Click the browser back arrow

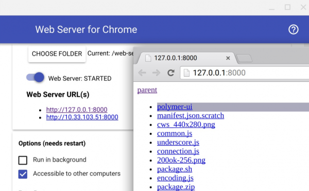point(142,73)
